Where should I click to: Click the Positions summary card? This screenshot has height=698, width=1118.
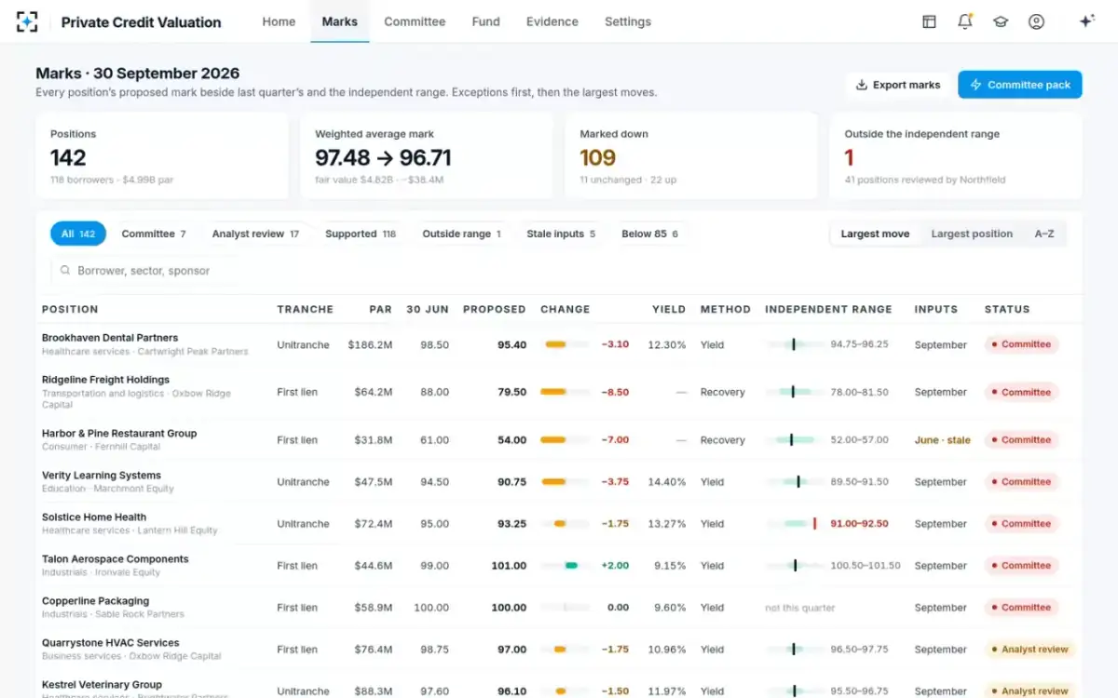click(162, 156)
